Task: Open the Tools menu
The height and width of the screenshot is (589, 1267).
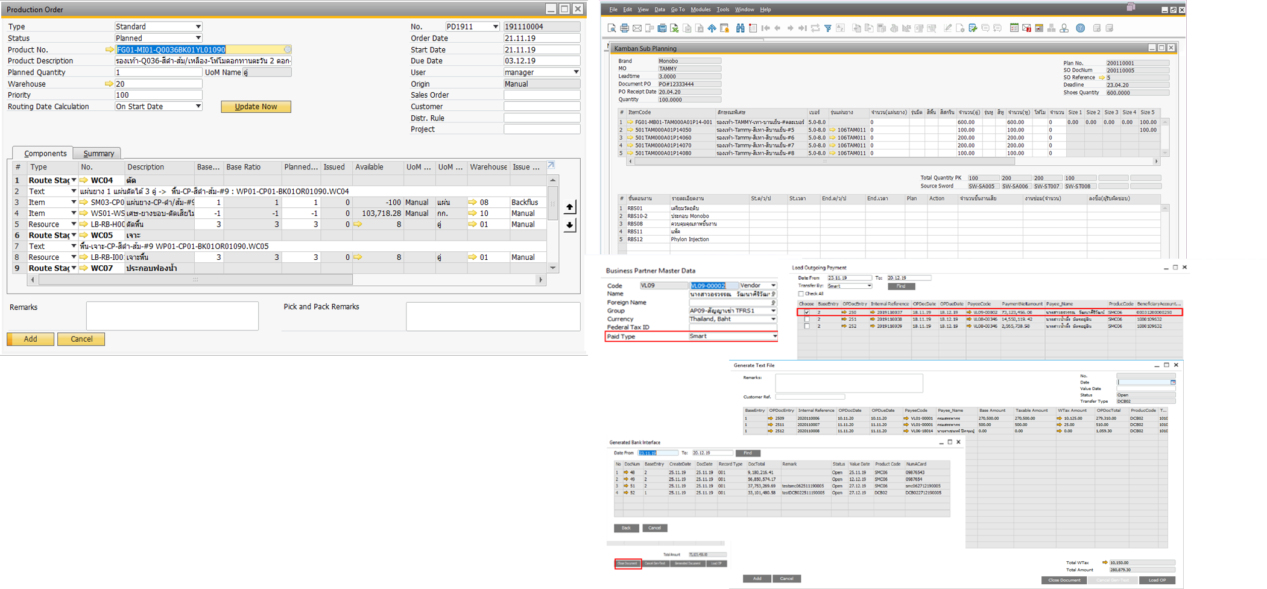Action: pos(722,10)
